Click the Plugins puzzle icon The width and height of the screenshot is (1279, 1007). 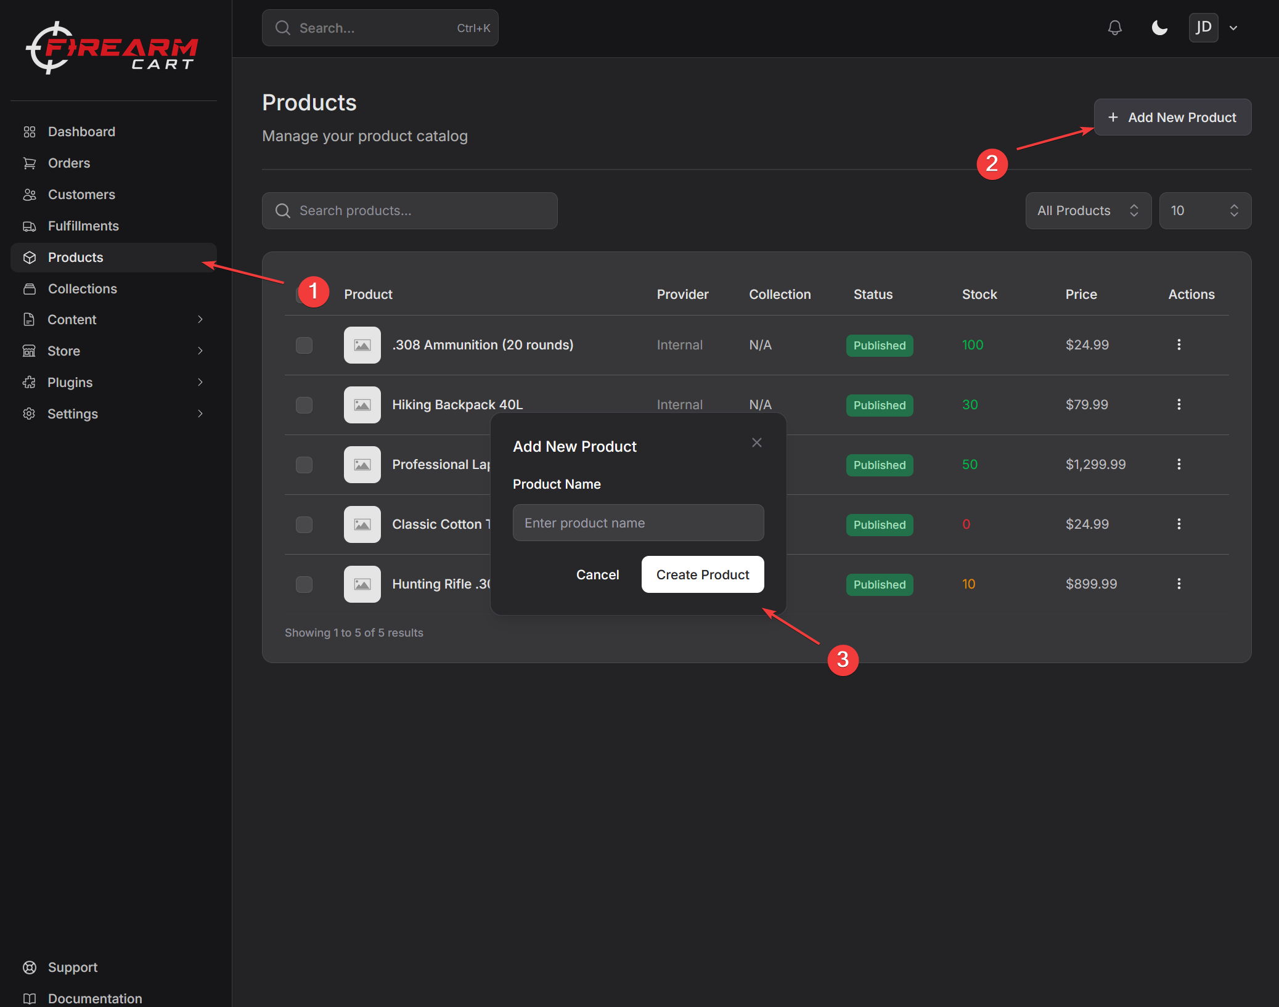[29, 383]
